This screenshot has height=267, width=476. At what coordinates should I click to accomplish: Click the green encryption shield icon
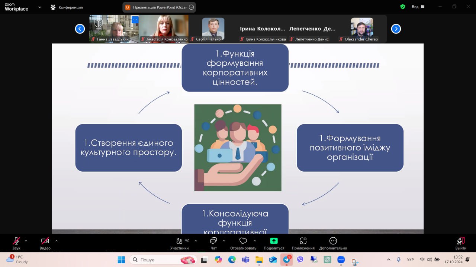(x=403, y=7)
